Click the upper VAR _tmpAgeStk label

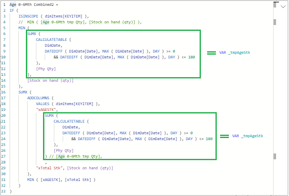(x=234, y=53)
